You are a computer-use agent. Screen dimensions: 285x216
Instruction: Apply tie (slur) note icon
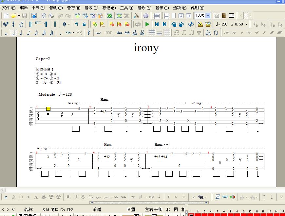tap(98, 33)
